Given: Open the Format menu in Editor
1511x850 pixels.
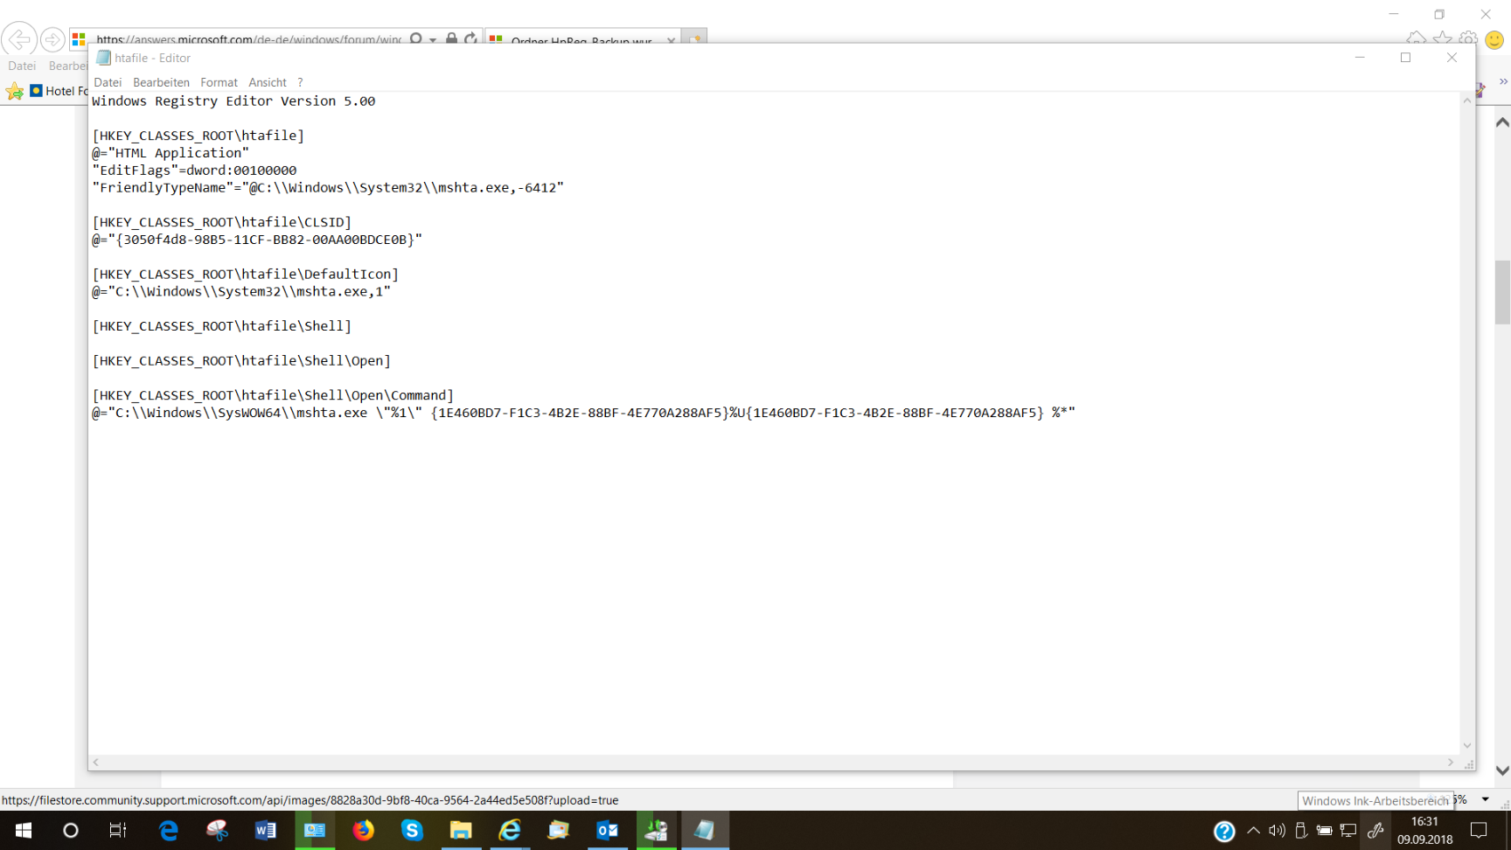Looking at the screenshot, I should pos(219,82).
